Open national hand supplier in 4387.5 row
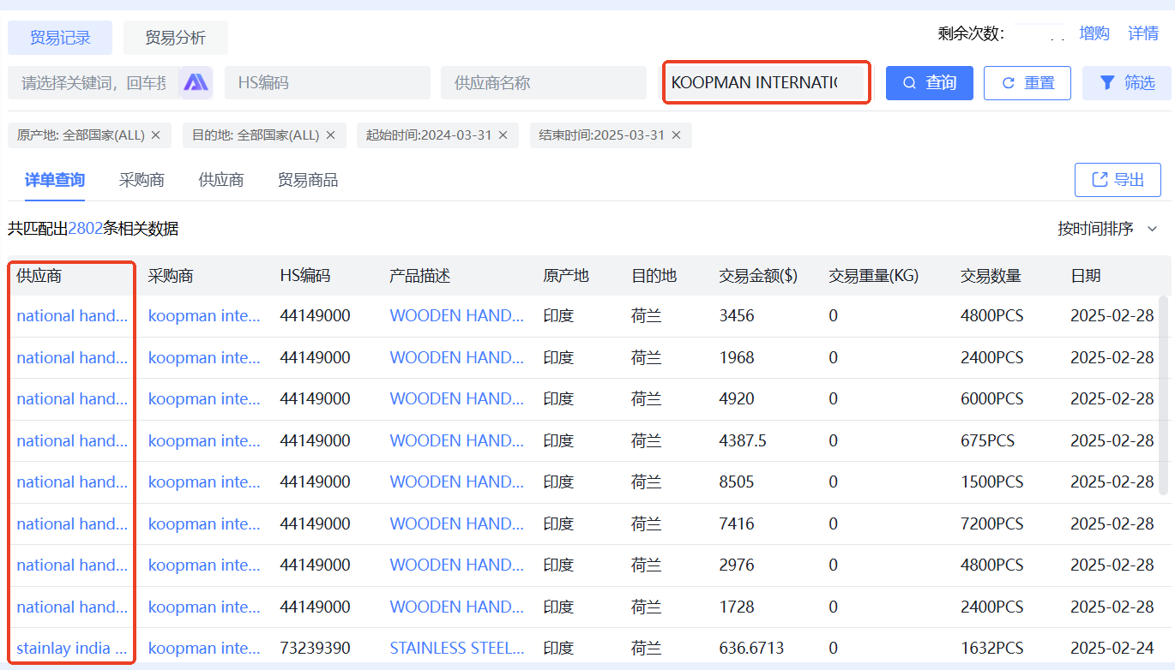The height and width of the screenshot is (670, 1175). 72,440
